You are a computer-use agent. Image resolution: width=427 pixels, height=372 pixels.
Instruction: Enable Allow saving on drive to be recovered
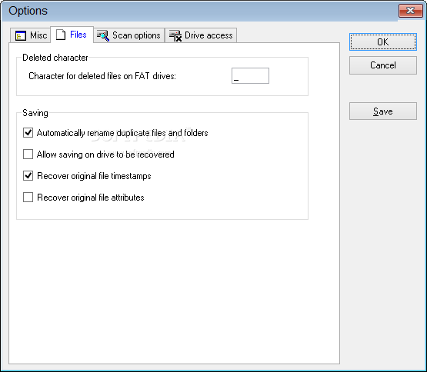pos(28,154)
